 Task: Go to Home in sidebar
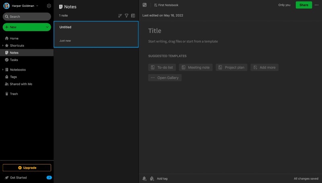tap(14, 38)
